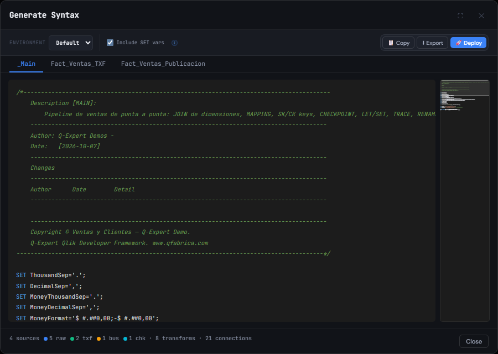Click the Pipeline de ventas description line
498x354 pixels.
[240, 114]
